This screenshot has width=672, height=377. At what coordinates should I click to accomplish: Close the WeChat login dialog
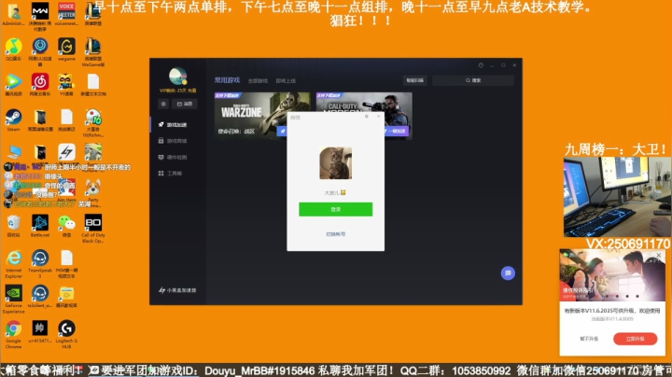click(x=378, y=116)
